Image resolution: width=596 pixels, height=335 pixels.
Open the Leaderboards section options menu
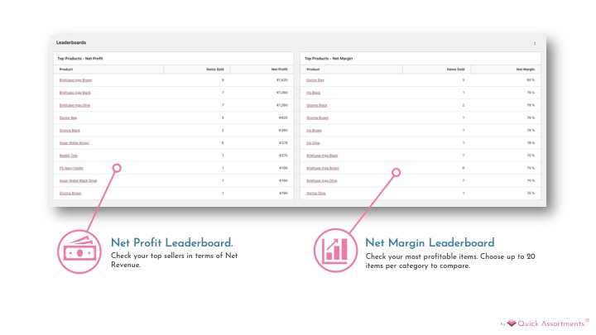[x=535, y=43]
